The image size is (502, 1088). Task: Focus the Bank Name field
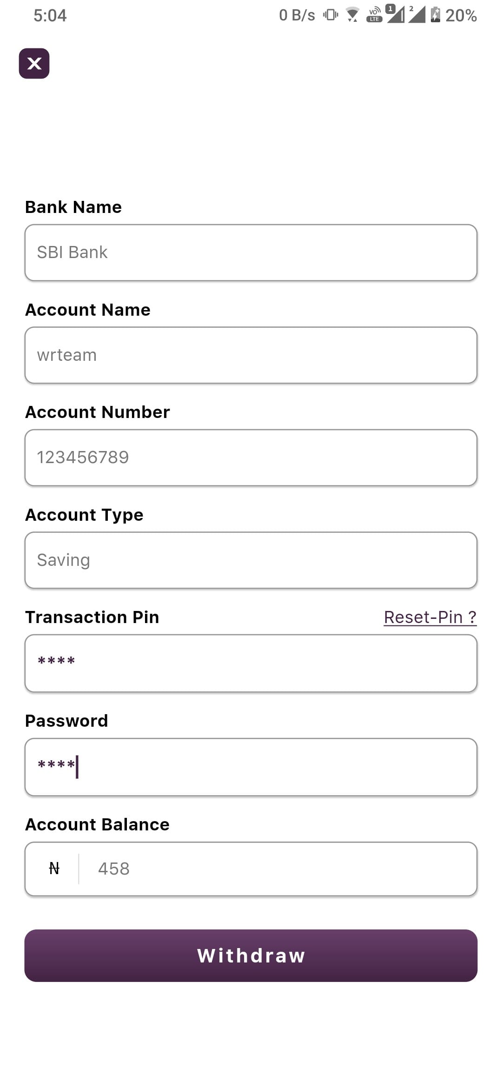(x=251, y=252)
